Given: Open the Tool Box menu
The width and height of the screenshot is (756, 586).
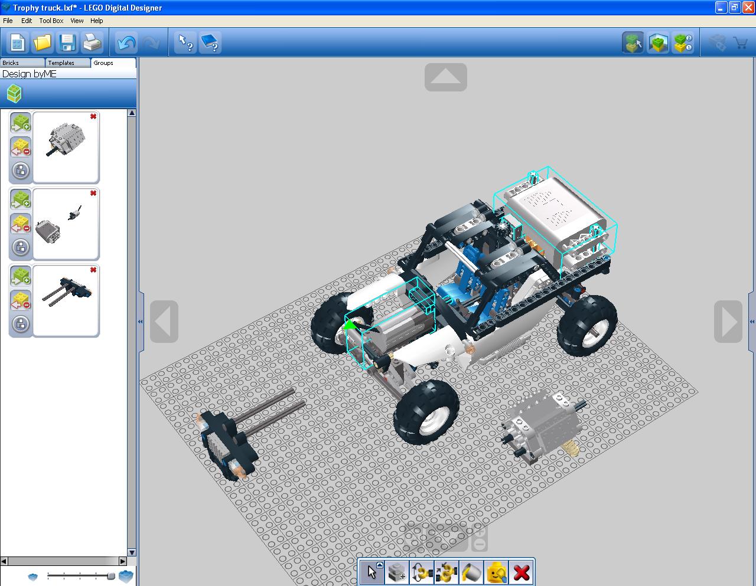Looking at the screenshot, I should click(x=51, y=21).
